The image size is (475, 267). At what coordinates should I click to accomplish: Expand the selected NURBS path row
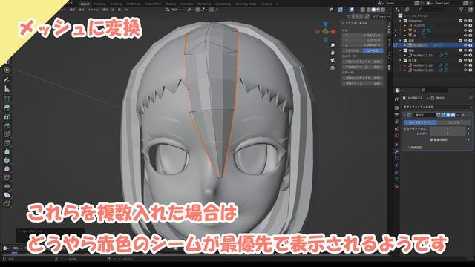(405, 45)
